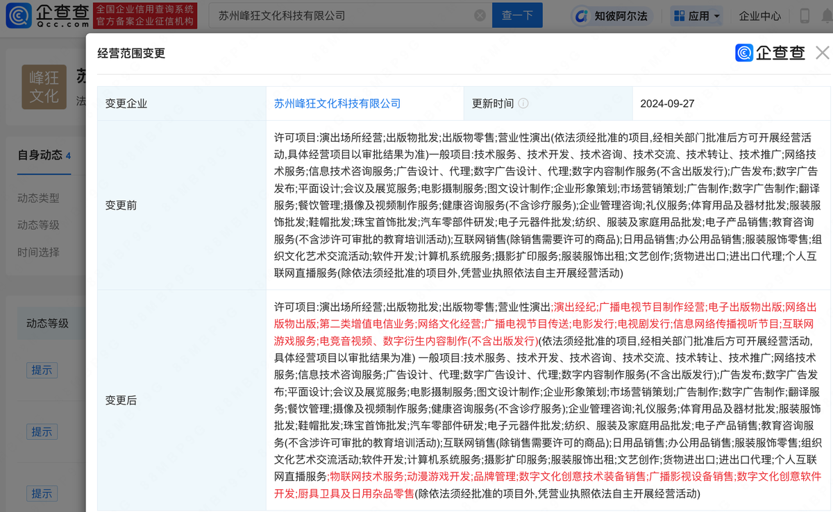Screen dimensions: 833x512
Task: Close the 经营范围变更 dialog
Action: click(822, 53)
